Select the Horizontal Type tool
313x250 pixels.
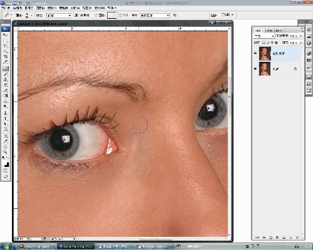click(x=6, y=119)
